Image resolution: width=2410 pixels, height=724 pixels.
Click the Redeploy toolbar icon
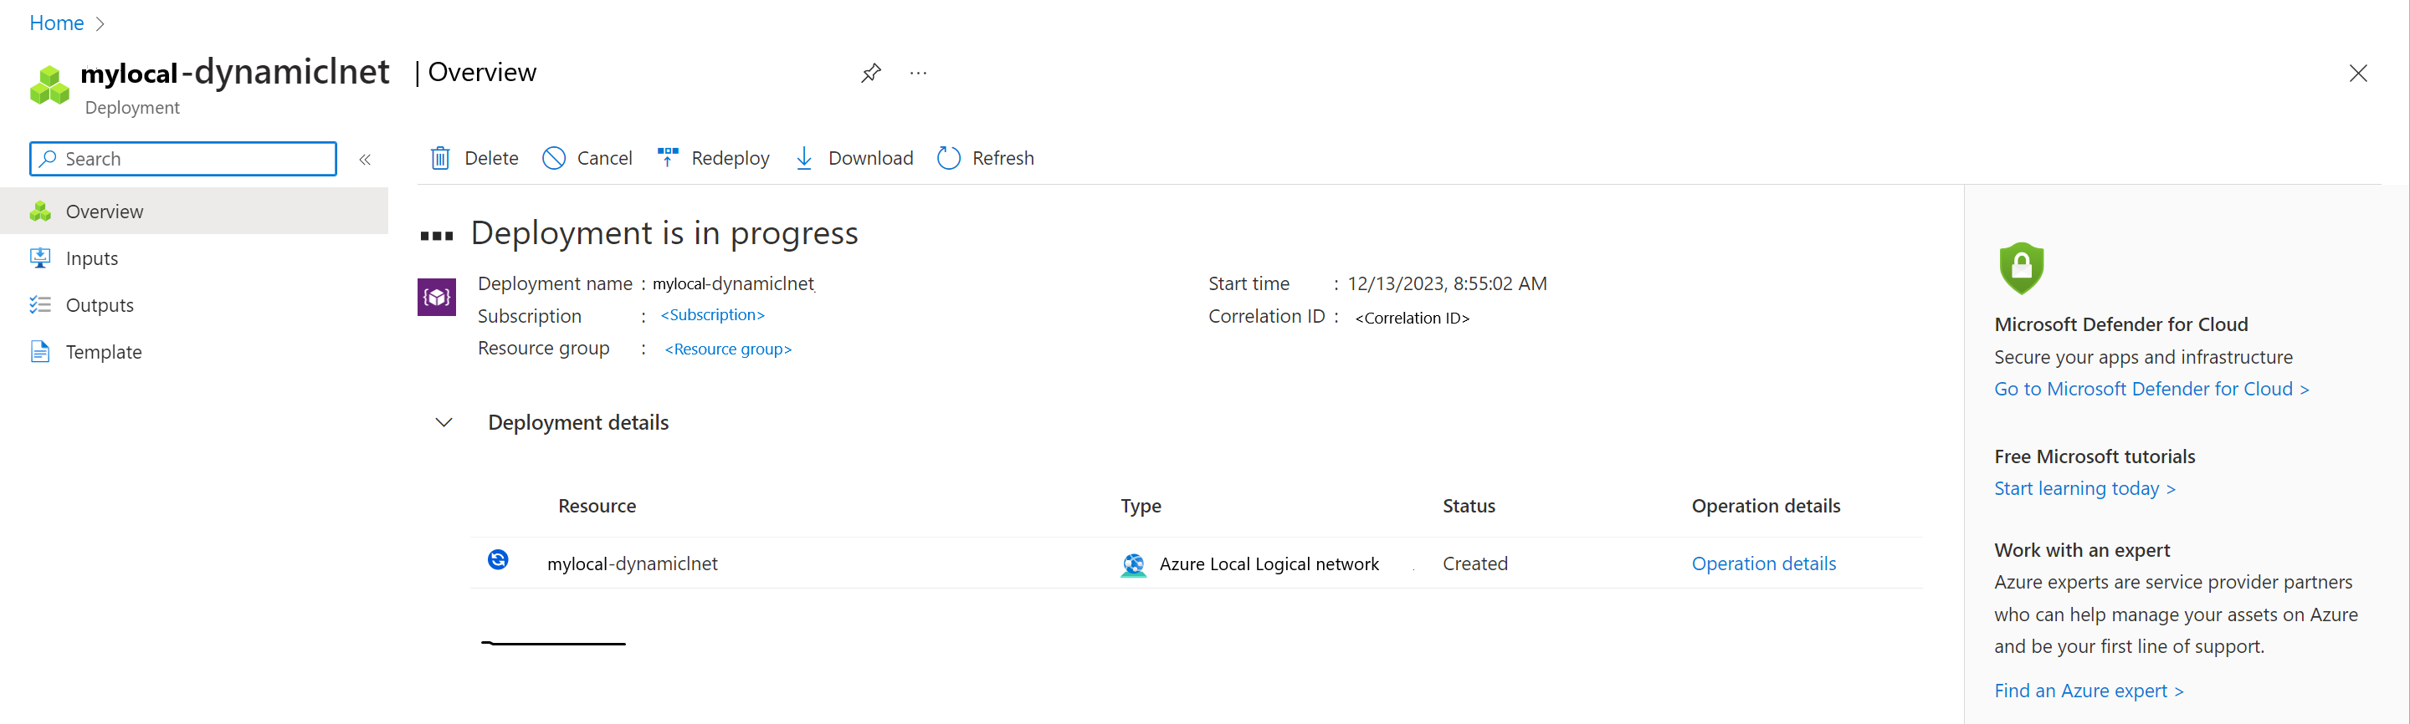click(667, 157)
